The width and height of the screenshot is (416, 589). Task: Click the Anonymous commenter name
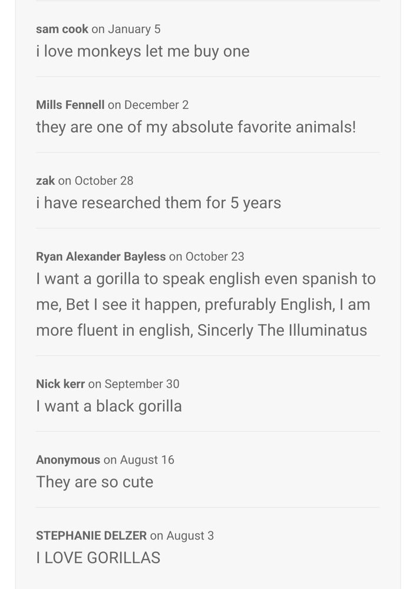pyautogui.click(x=68, y=460)
